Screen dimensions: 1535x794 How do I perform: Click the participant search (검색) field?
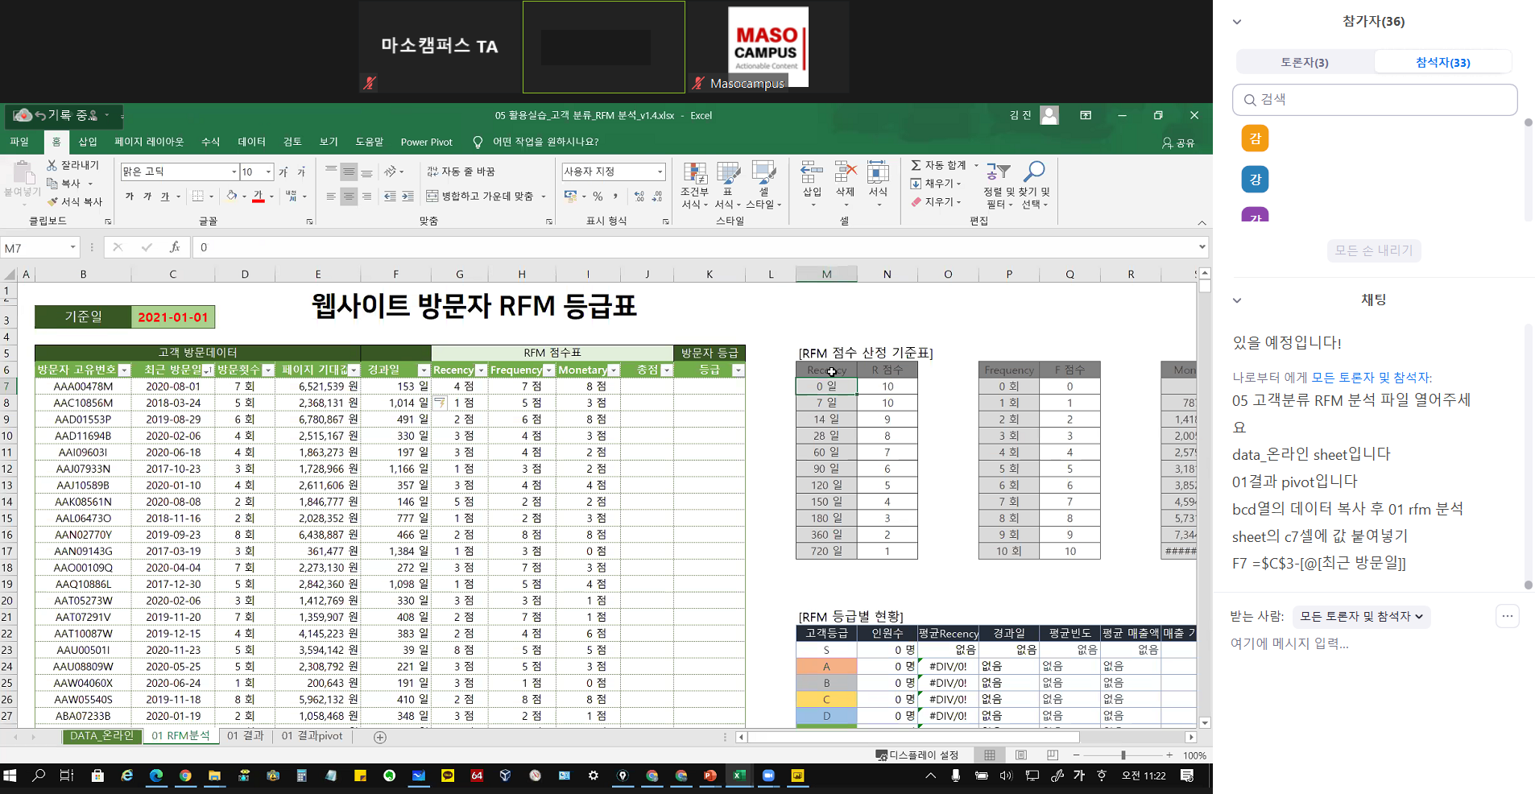(x=1375, y=100)
